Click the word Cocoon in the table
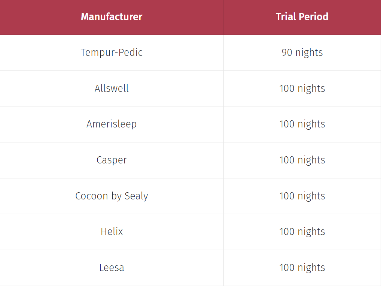Screen dimensions: 381x286 [x=92, y=196]
